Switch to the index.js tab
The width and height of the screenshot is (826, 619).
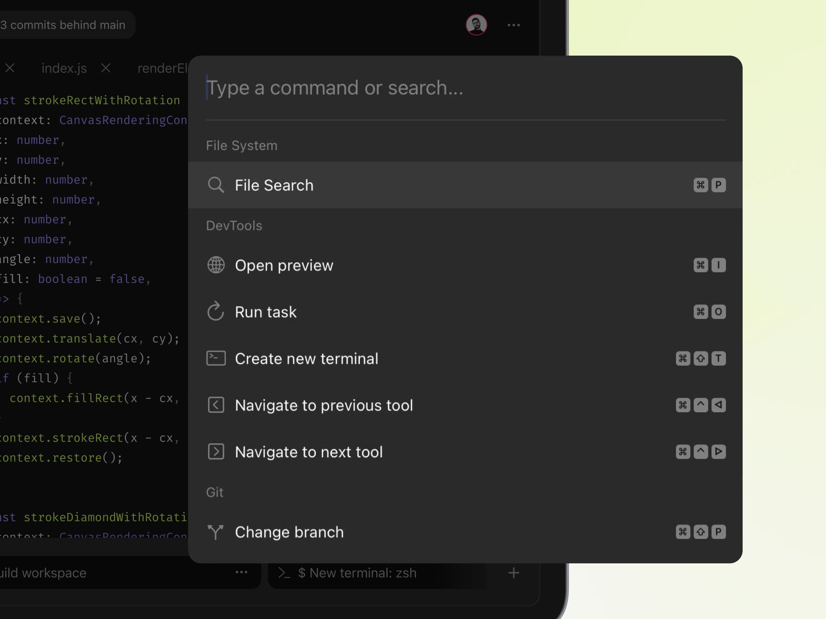[x=63, y=68]
